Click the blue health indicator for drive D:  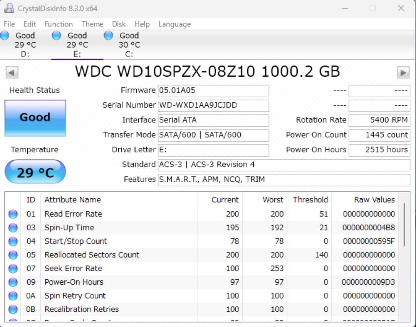(x=5, y=35)
